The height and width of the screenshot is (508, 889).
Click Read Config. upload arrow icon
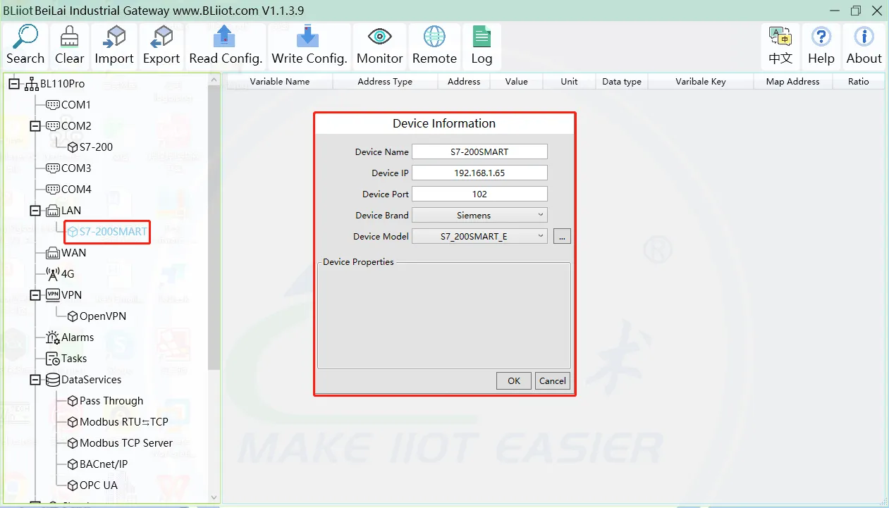(224, 37)
